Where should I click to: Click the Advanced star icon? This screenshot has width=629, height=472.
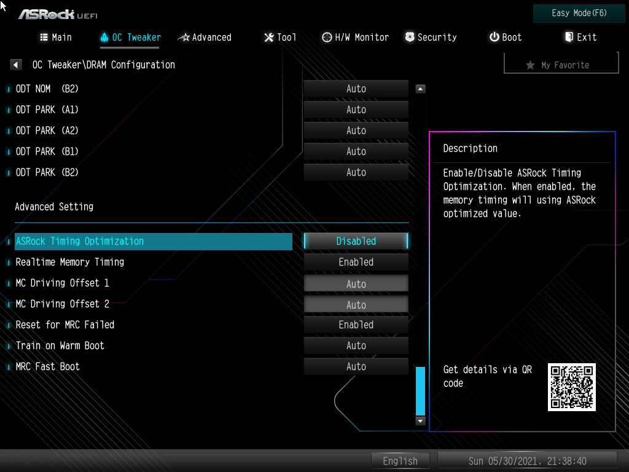click(184, 37)
